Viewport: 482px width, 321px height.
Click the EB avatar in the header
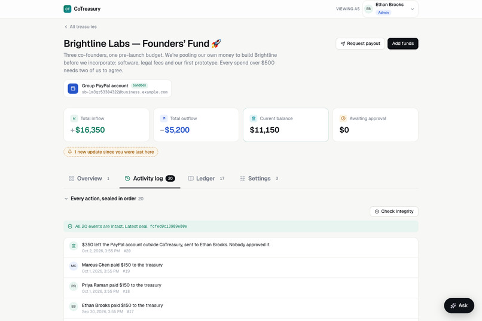pyautogui.click(x=368, y=9)
